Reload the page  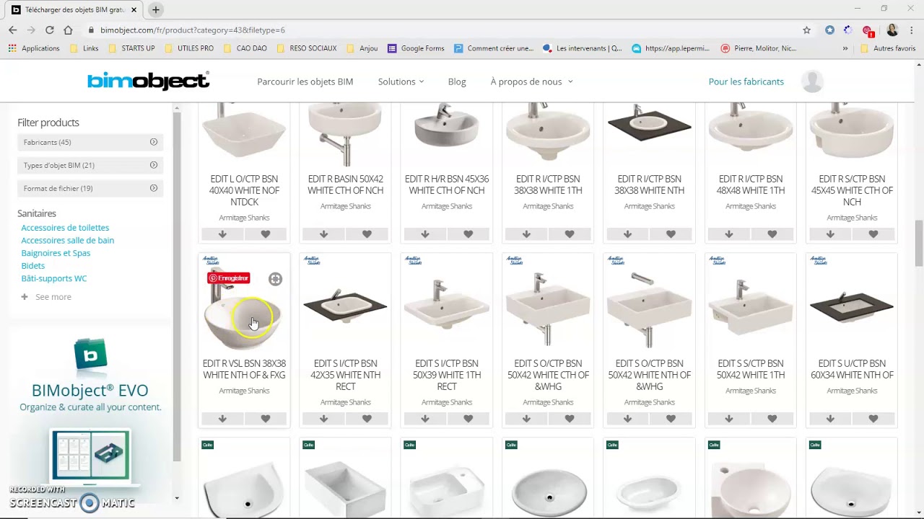pos(49,30)
